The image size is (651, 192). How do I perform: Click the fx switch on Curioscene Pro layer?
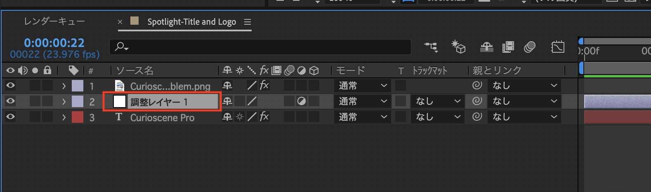tap(264, 117)
